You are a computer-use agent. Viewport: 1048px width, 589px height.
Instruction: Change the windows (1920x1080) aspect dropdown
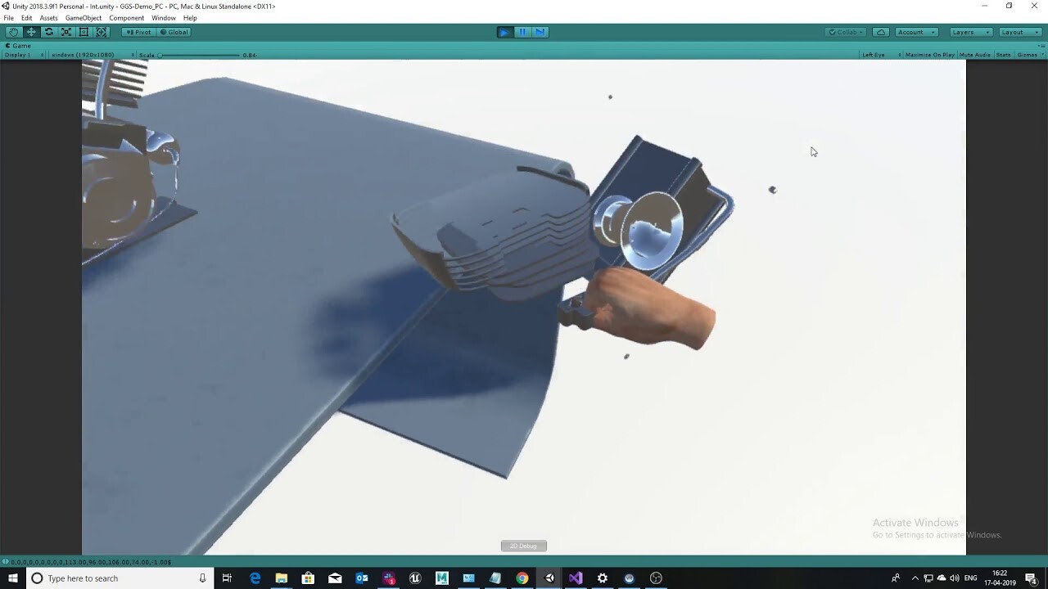pos(84,54)
